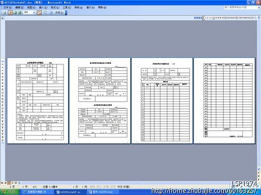
Task: Click the 关闭 close preview button
Action: click(59, 13)
